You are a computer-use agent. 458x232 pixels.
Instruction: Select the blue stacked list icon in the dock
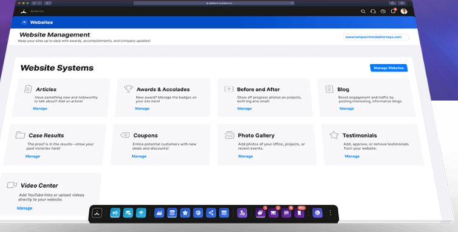[172, 213]
